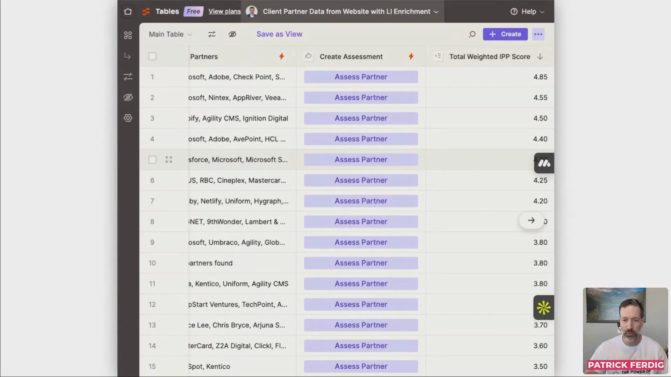Select cell 'JS, RBC, Cineplex, Mastercar...'
671x377 pixels.
[x=242, y=180]
